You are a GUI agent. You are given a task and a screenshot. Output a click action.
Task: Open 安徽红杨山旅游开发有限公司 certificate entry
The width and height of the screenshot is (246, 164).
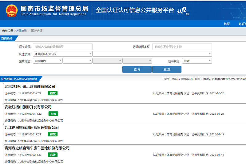coord(28,107)
